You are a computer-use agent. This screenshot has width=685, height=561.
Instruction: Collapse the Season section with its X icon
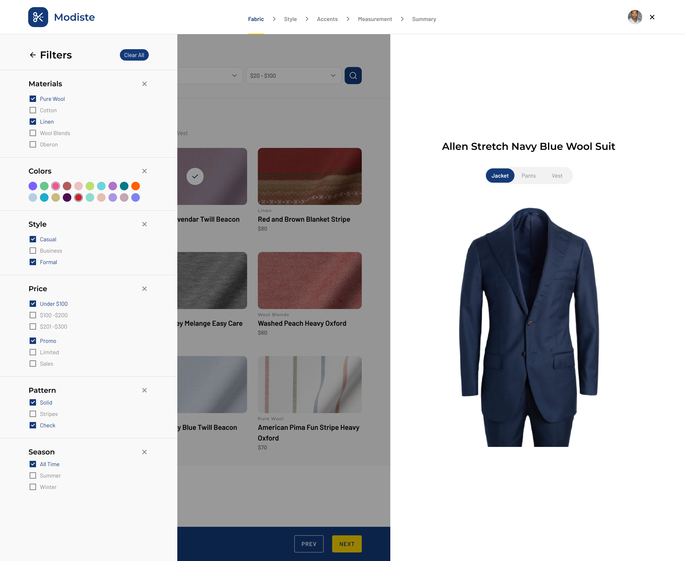click(144, 452)
